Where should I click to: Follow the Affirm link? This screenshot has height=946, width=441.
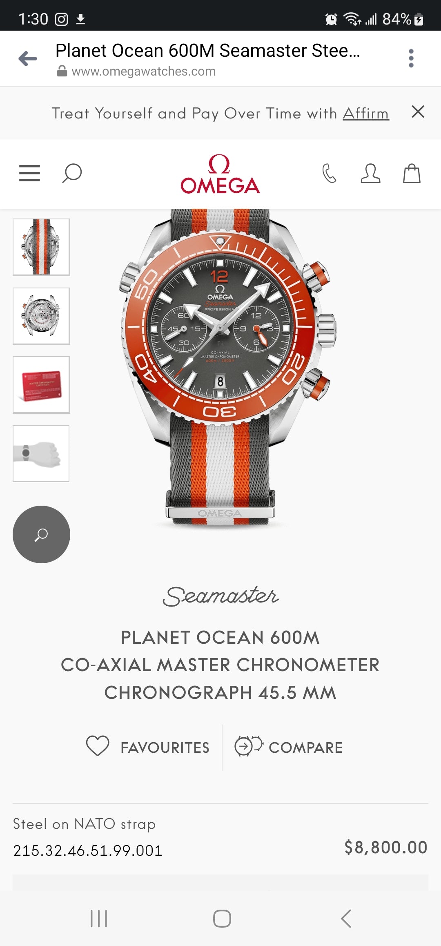[365, 114]
